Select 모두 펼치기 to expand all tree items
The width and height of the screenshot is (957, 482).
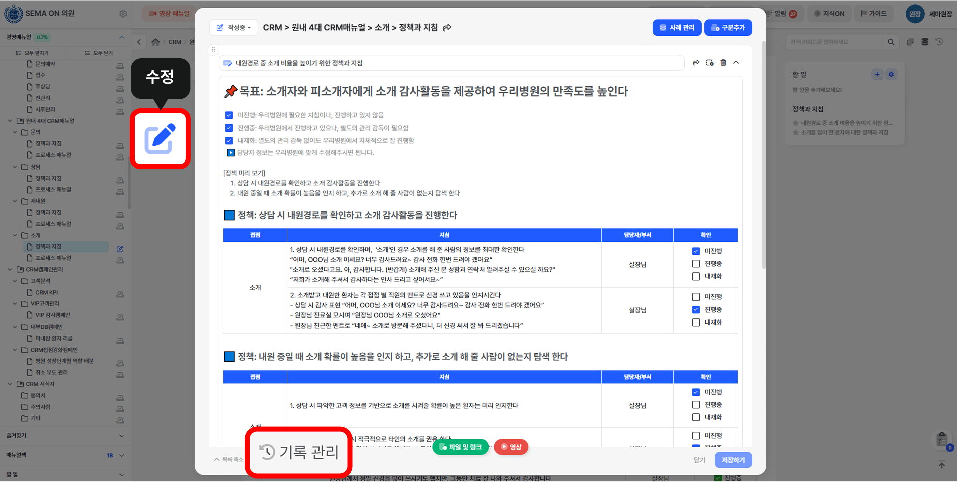pyautogui.click(x=32, y=53)
